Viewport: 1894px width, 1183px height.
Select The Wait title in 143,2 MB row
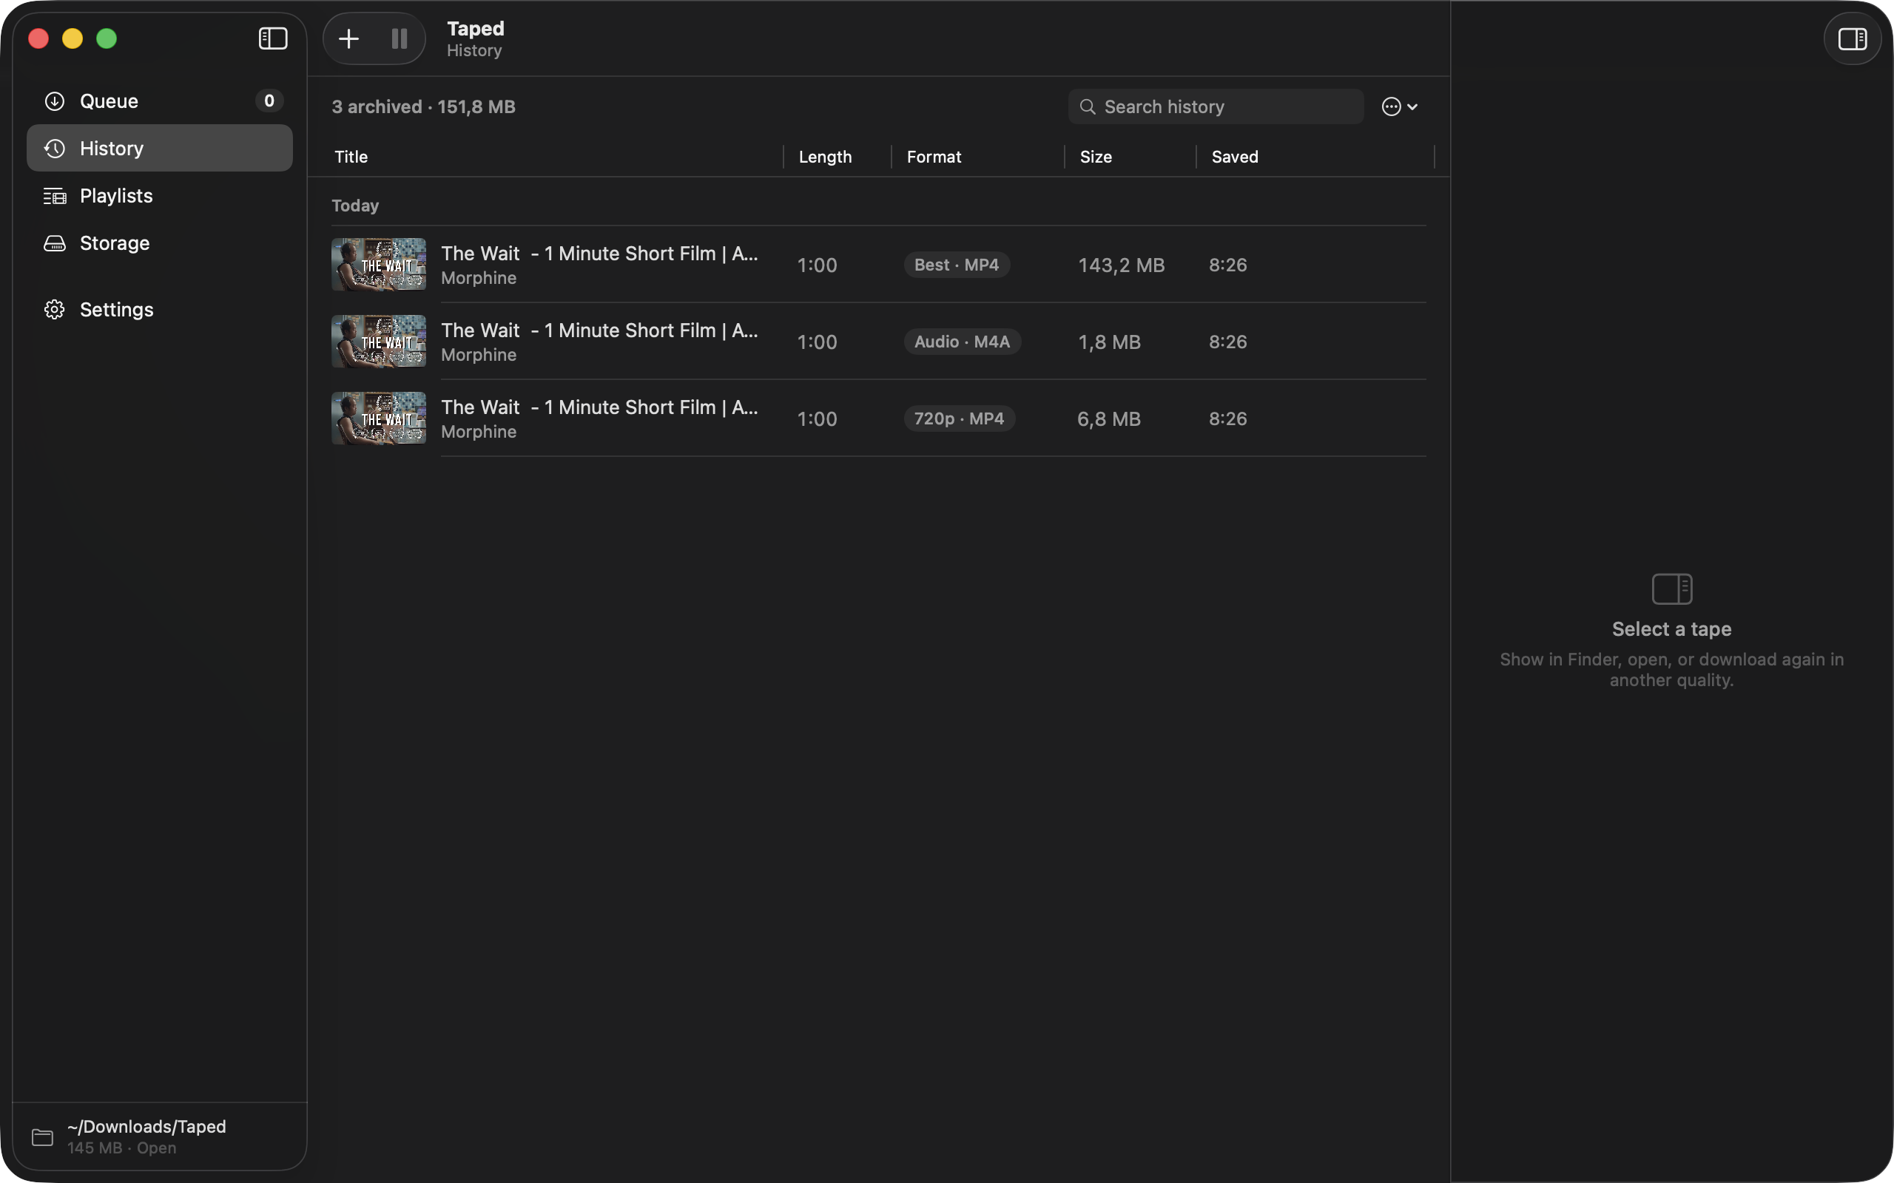click(599, 254)
